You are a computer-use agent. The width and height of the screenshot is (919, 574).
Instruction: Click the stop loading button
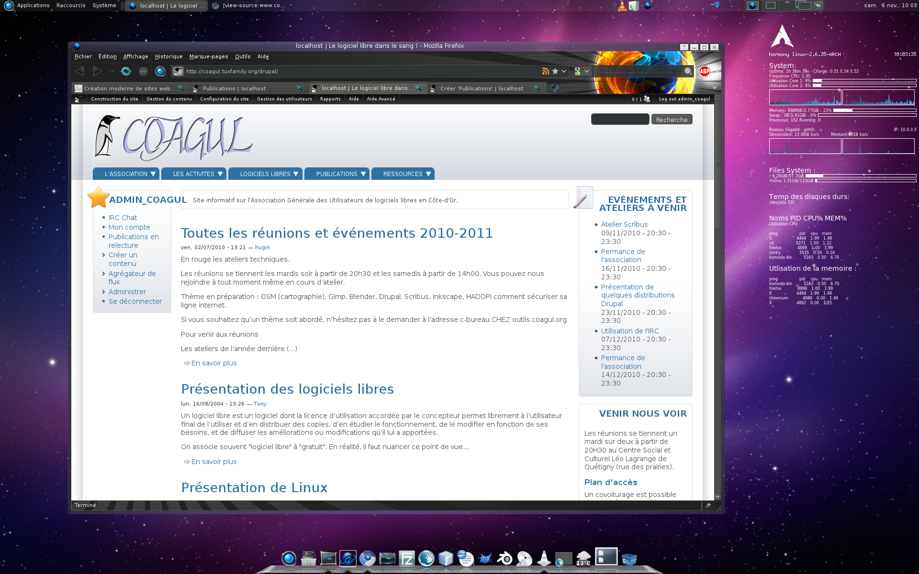143,71
